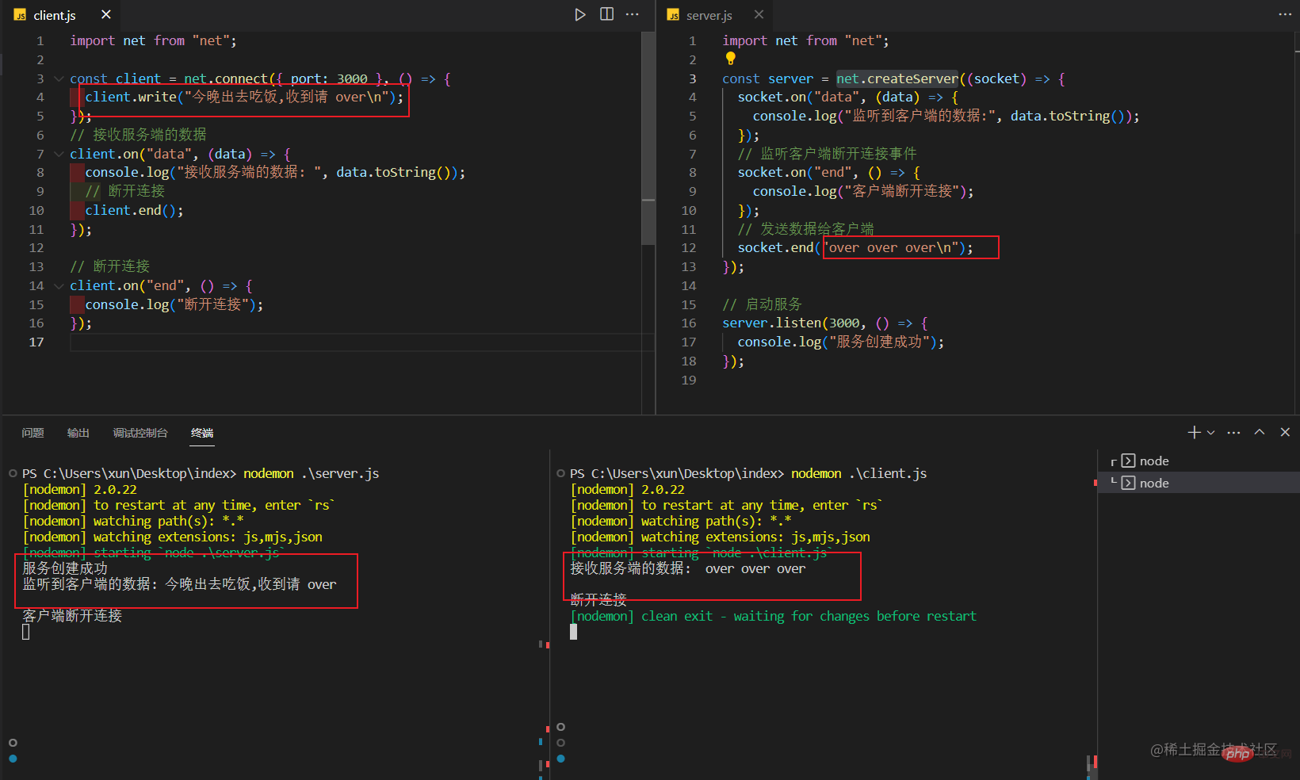1300x780 pixels.
Task: Collapse the net.connect block on line 3
Action: click(x=59, y=78)
